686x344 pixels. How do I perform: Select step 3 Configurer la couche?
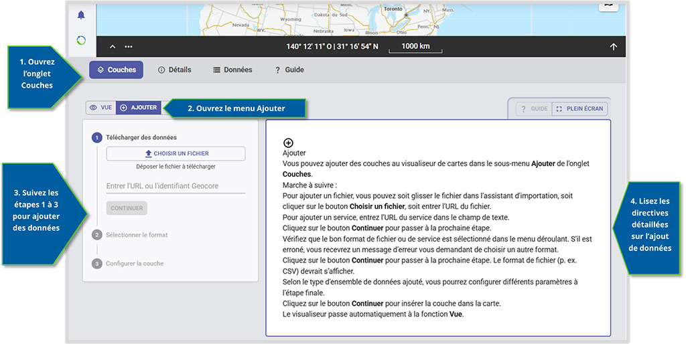(128, 264)
